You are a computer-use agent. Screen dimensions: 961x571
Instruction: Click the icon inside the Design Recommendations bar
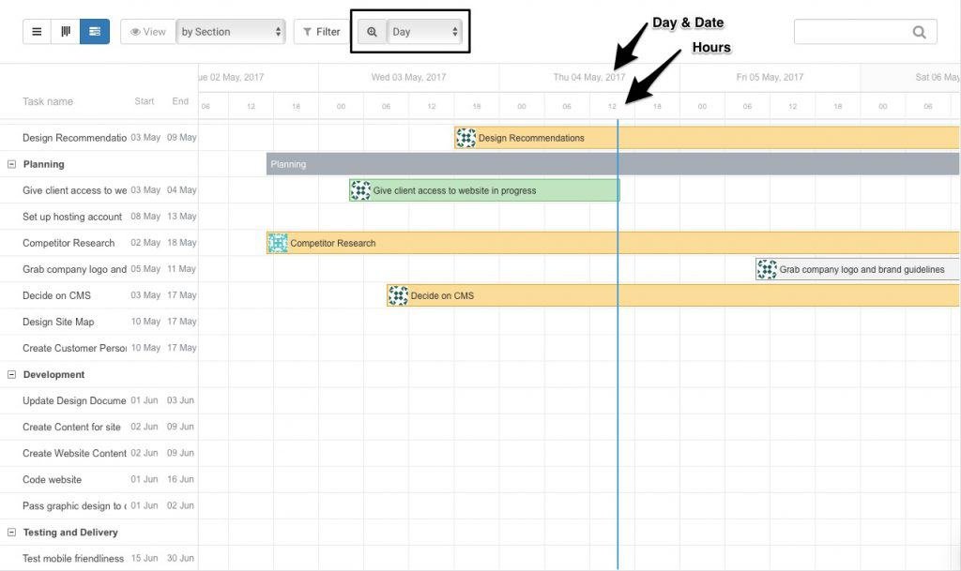point(466,137)
